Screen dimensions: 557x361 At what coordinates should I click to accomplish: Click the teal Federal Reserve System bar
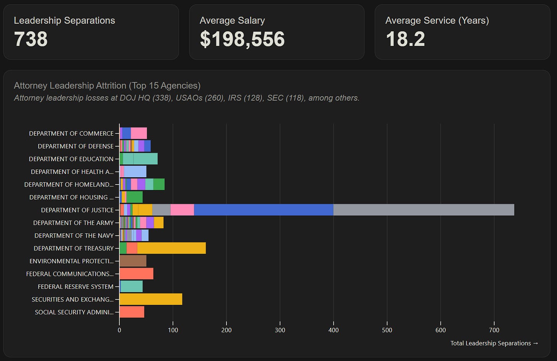click(132, 287)
